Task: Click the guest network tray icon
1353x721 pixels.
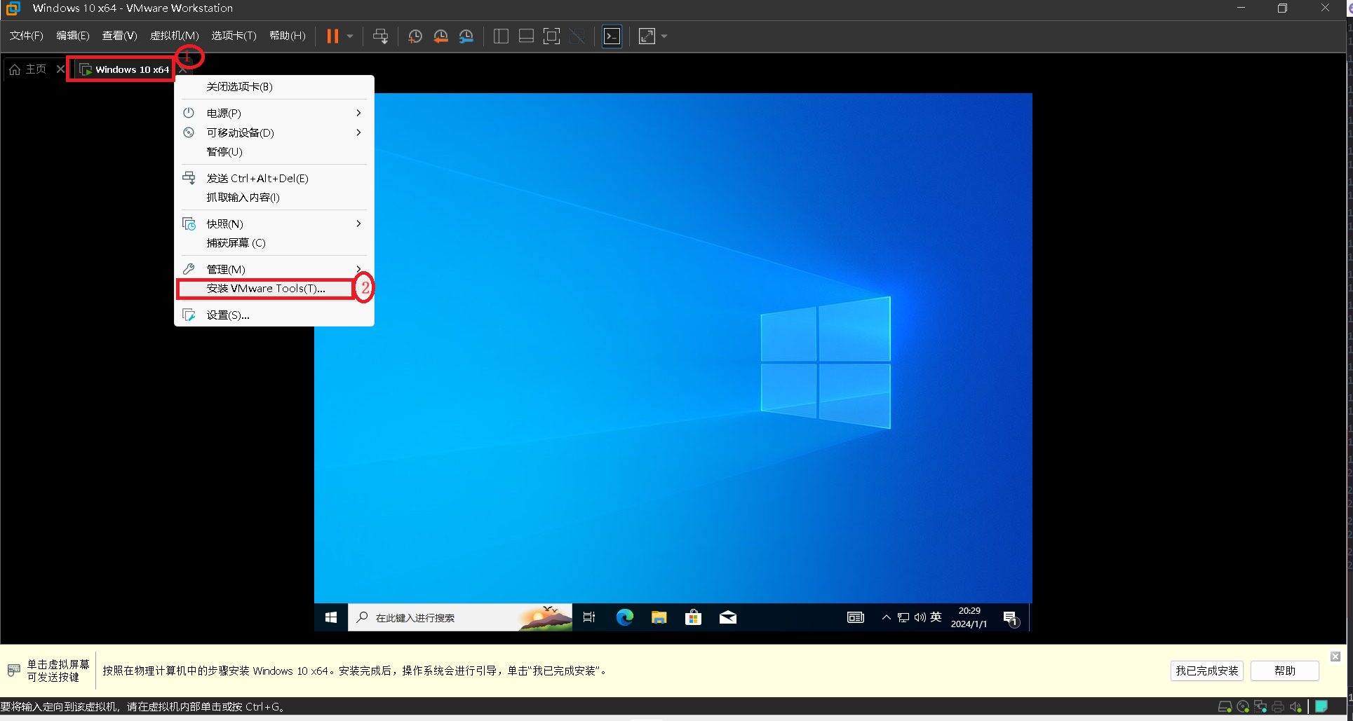Action: tap(903, 617)
